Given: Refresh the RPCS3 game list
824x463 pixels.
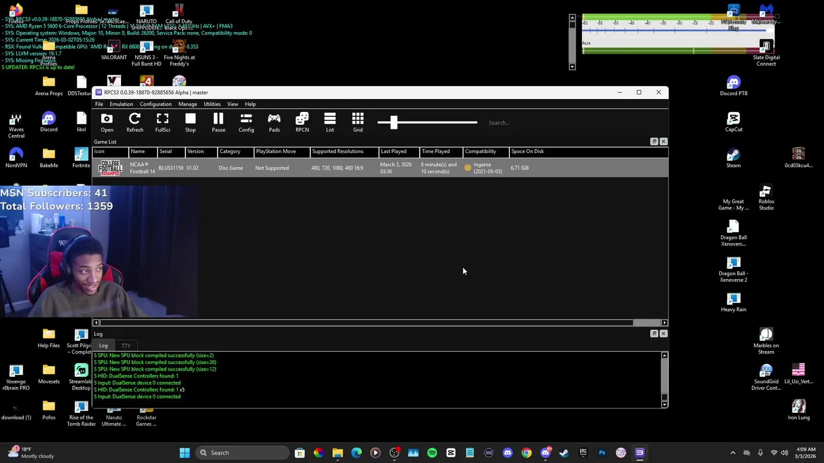Looking at the screenshot, I should [x=135, y=122].
